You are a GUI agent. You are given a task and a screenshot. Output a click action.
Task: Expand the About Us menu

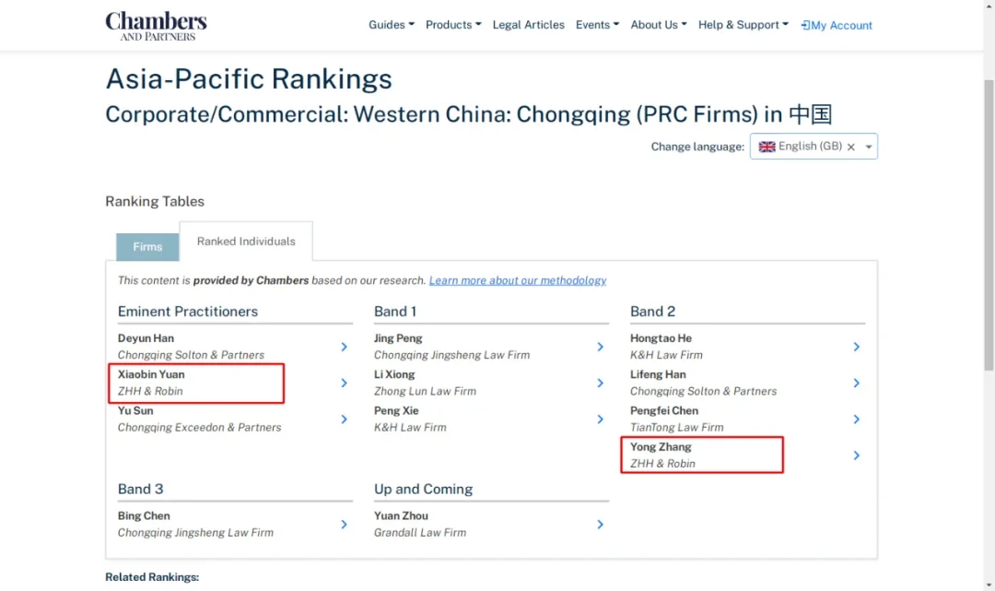659,25
